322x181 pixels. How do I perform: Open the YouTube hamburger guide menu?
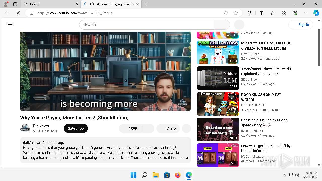click(x=10, y=24)
